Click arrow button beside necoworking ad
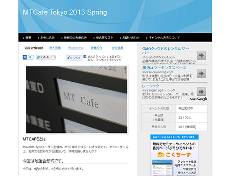This screenshot has height=176, width=230. coord(201,73)
